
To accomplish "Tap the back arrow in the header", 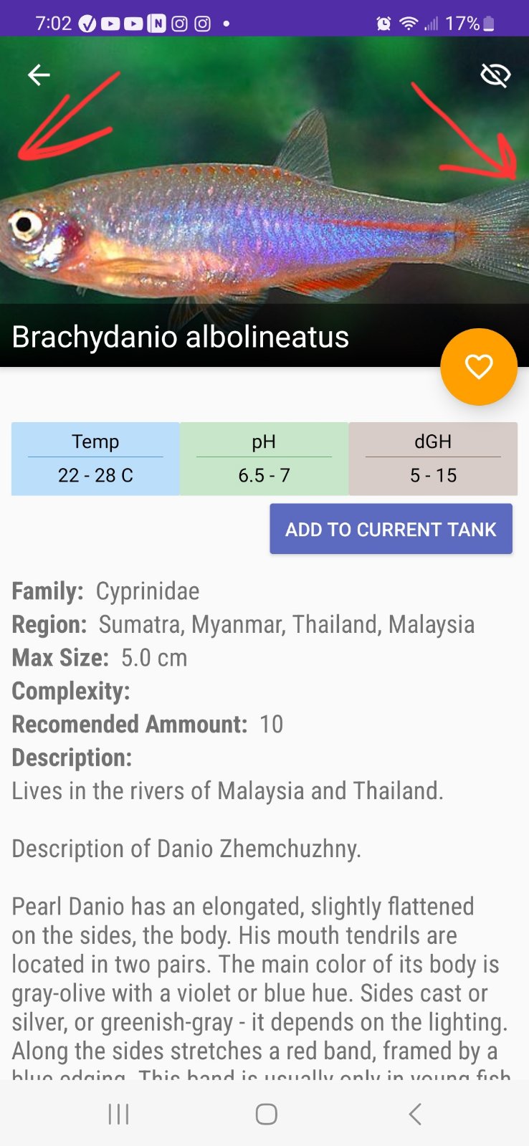I will coord(39,75).
